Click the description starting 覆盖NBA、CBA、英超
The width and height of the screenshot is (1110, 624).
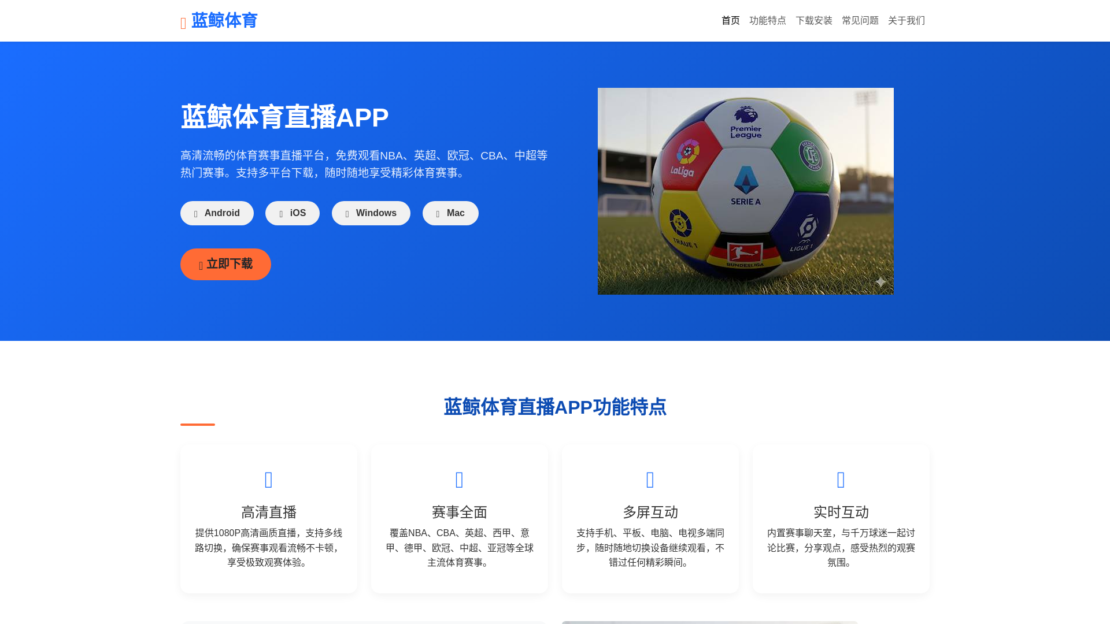(x=460, y=548)
